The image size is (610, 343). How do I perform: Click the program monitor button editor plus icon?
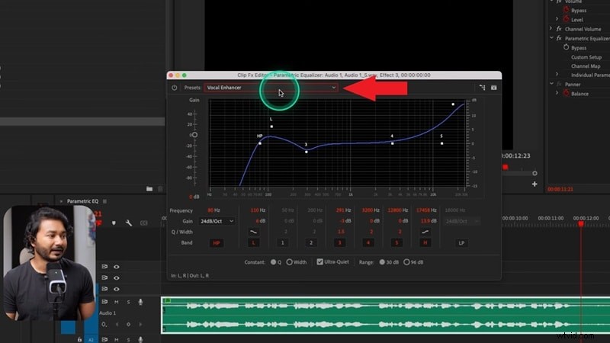pos(535,184)
